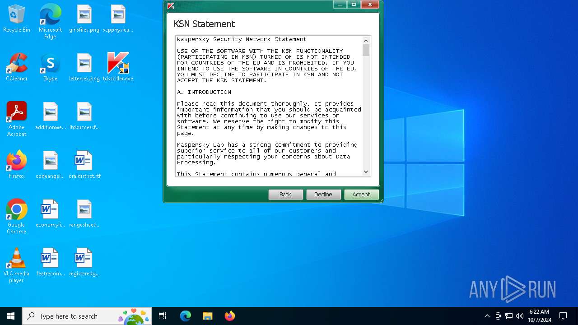The width and height of the screenshot is (578, 325).
Task: Select the additionwe... image file icon
Action: pos(51,116)
